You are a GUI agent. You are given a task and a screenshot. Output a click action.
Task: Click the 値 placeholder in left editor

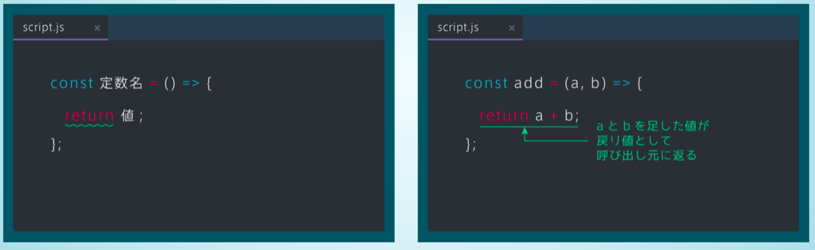click(127, 116)
